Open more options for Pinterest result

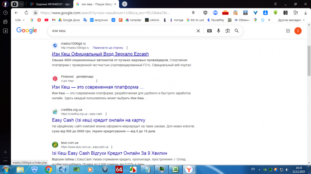97,81
